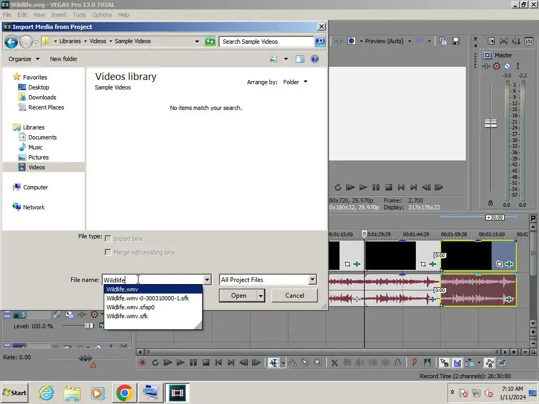Click the Open button in import dialog
Viewport: 539px width, 404px height.
238,296
